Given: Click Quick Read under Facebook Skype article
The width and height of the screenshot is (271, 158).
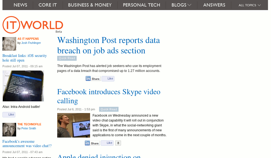Looking at the screenshot, I should [x=109, y=109].
